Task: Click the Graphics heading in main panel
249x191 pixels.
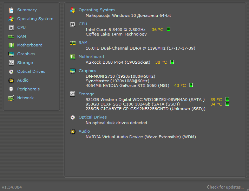Action: coord(87,71)
